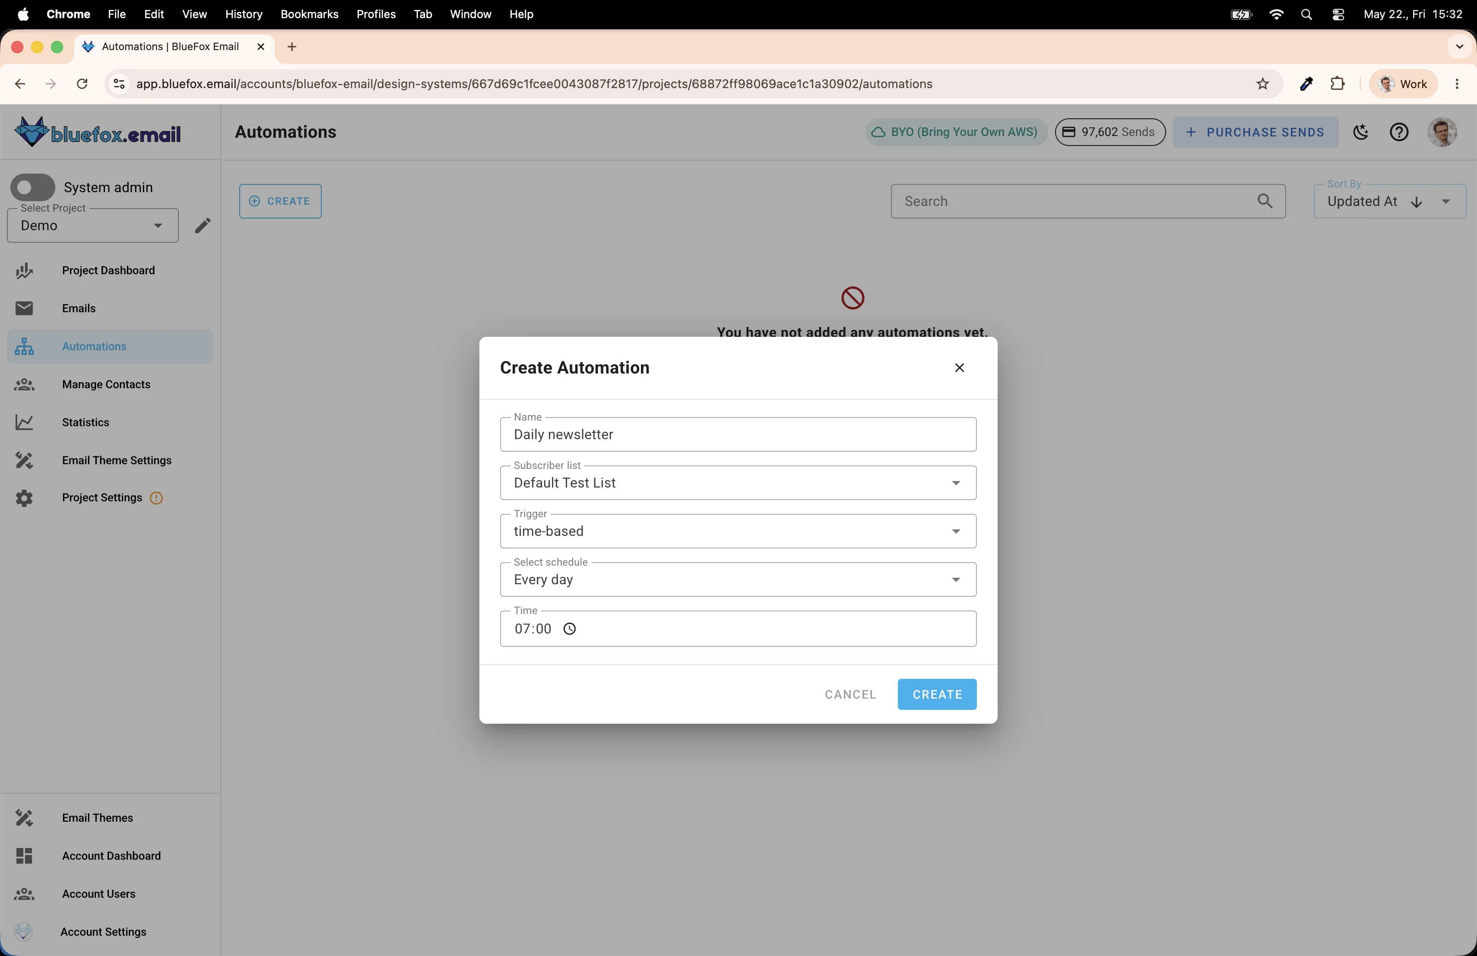Click CANCEL in the dialog
The height and width of the screenshot is (956, 1477).
(x=850, y=695)
